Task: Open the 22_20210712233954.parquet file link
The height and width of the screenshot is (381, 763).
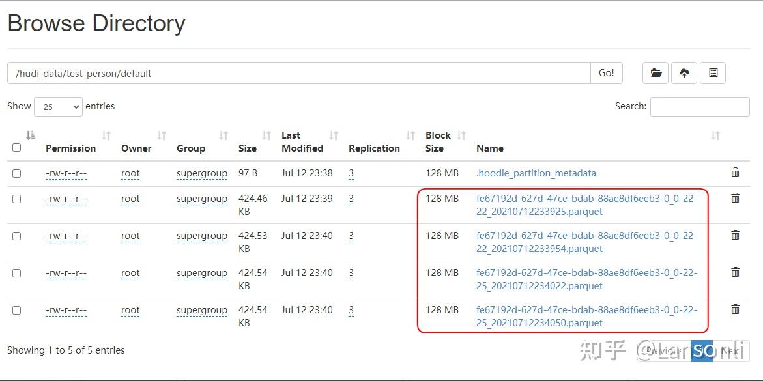Action: (x=586, y=242)
